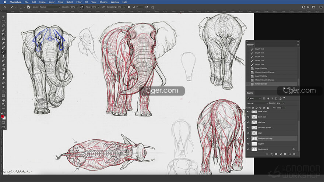Screen dimensions: 324x182
Task: Select the Move tool
Action: click(x=3, y=17)
